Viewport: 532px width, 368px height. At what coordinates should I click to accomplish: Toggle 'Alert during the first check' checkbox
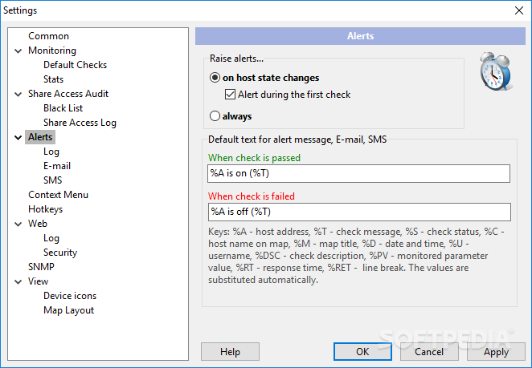pyautogui.click(x=230, y=94)
